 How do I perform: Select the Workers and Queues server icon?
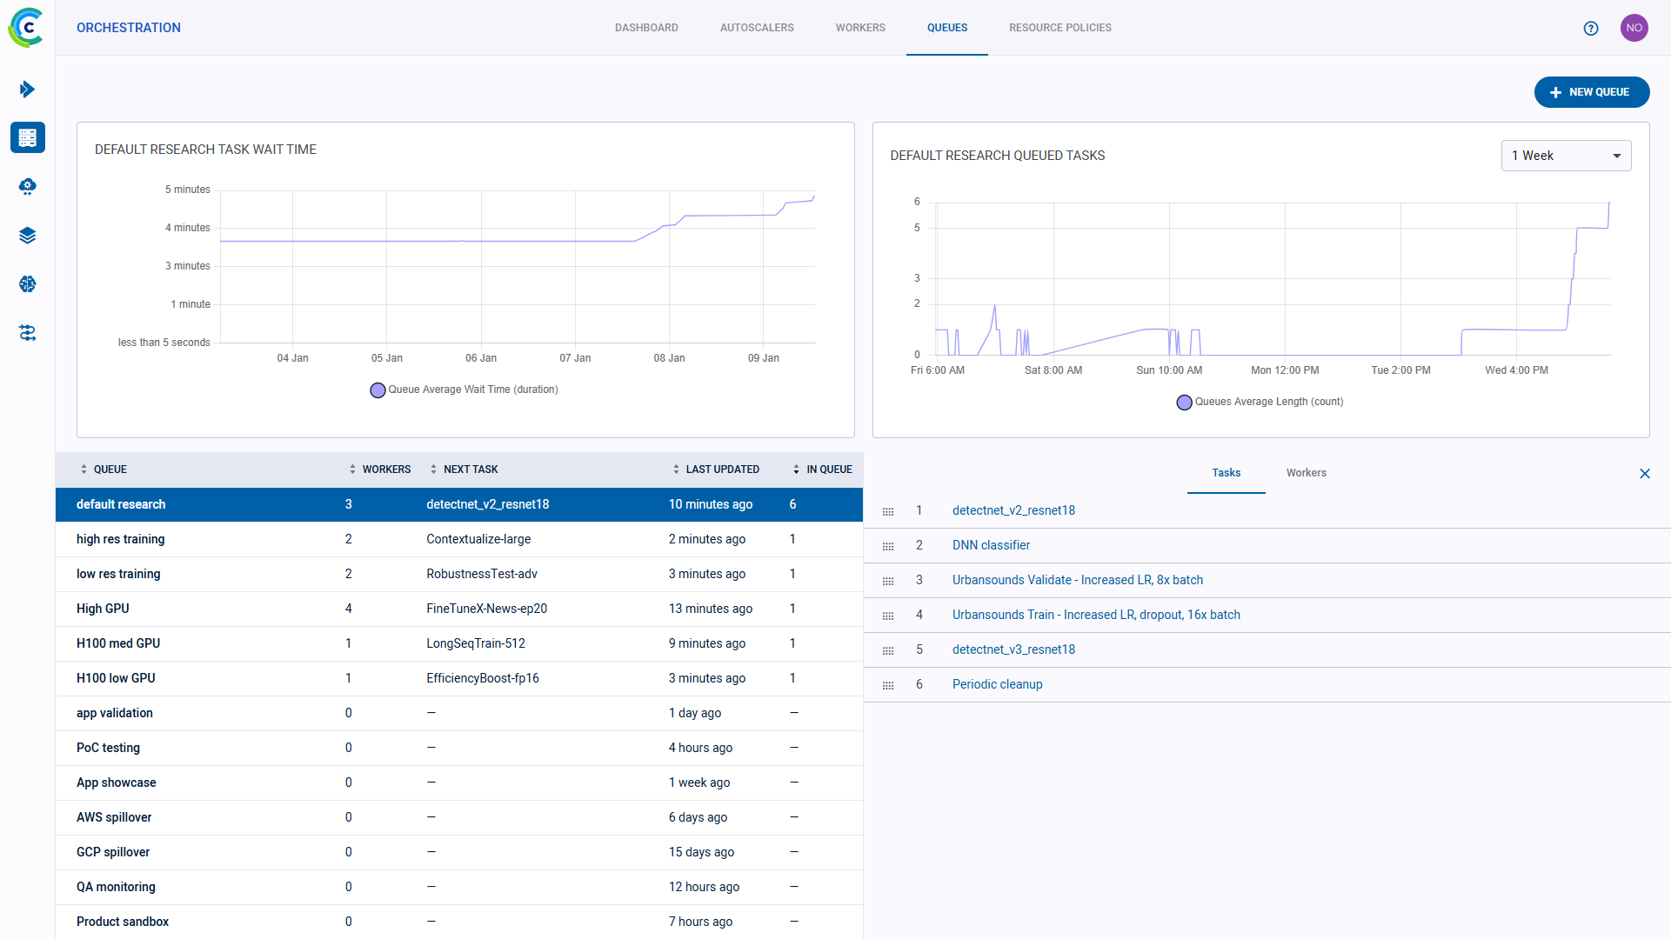27,137
